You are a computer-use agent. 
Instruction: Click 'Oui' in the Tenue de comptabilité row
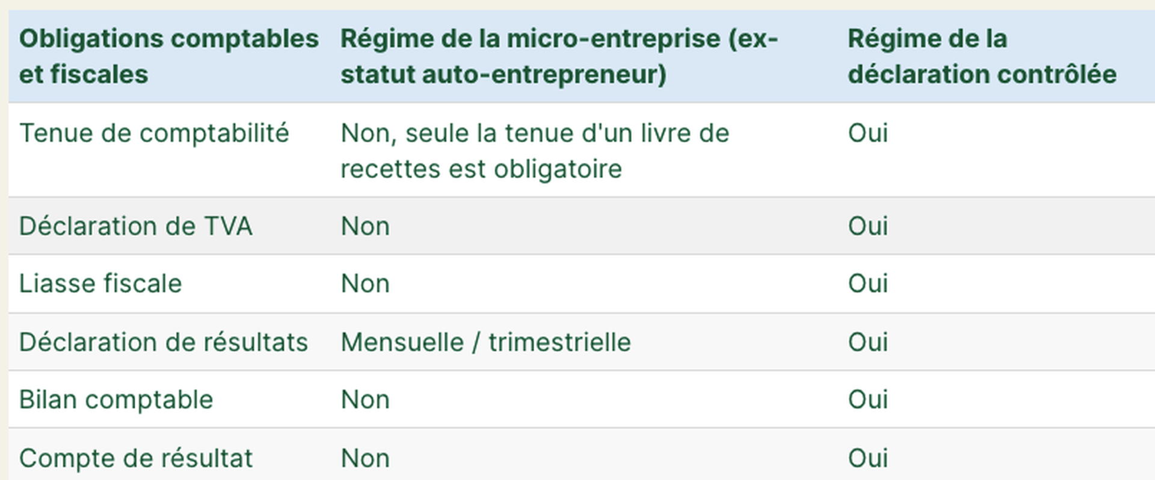pos(867,133)
